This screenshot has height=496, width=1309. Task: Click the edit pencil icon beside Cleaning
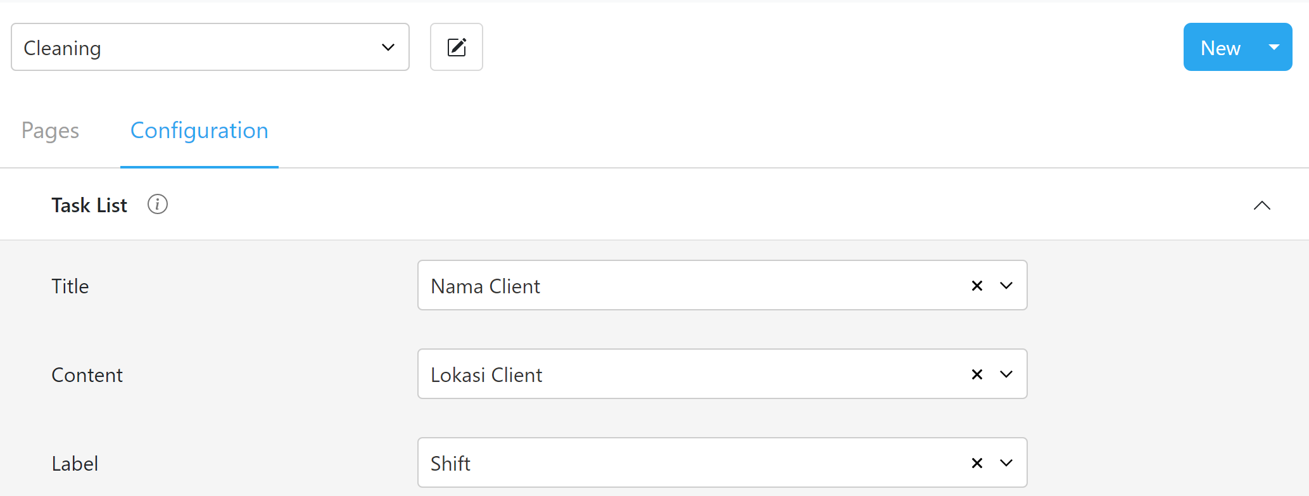(x=456, y=47)
